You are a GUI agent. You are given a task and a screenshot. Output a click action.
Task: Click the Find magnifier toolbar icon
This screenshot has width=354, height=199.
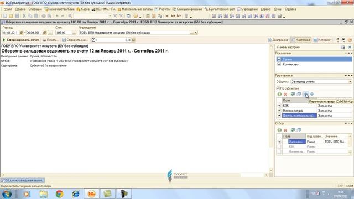70,16
